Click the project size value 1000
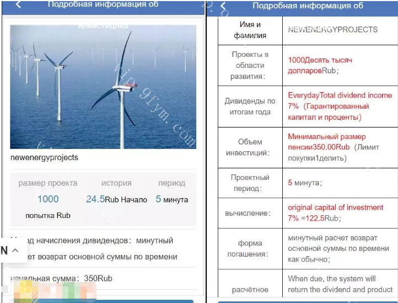398x303 pixels. click(48, 199)
